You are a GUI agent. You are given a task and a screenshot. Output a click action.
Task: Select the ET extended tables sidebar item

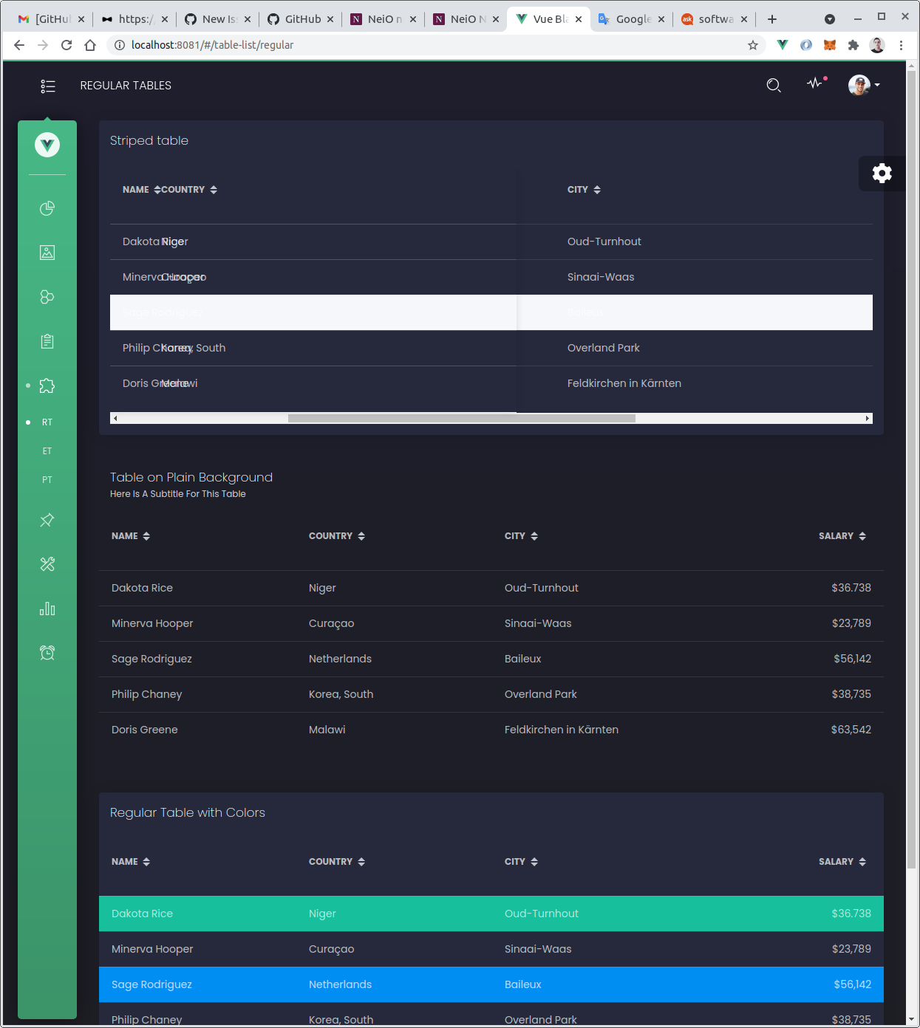[47, 451]
